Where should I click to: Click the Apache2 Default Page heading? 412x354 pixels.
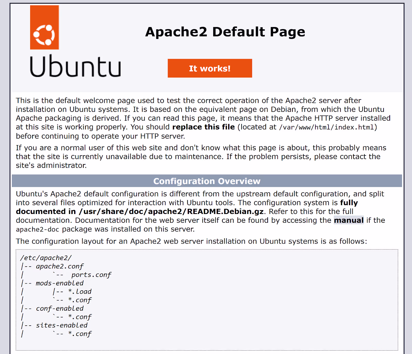[225, 32]
